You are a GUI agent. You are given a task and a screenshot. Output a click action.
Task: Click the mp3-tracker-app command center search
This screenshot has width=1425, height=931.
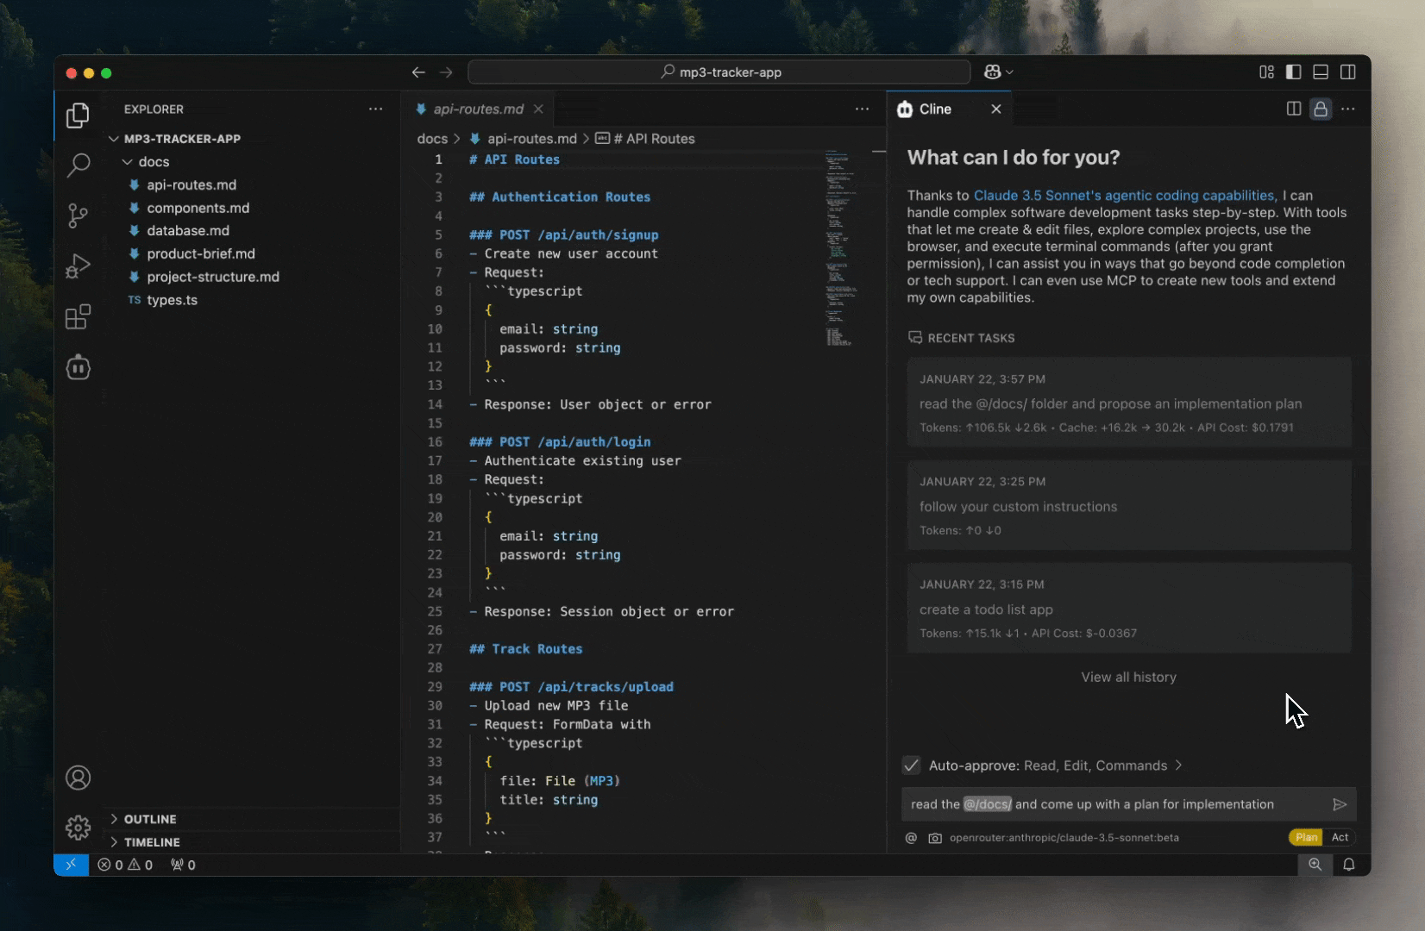pyautogui.click(x=719, y=72)
